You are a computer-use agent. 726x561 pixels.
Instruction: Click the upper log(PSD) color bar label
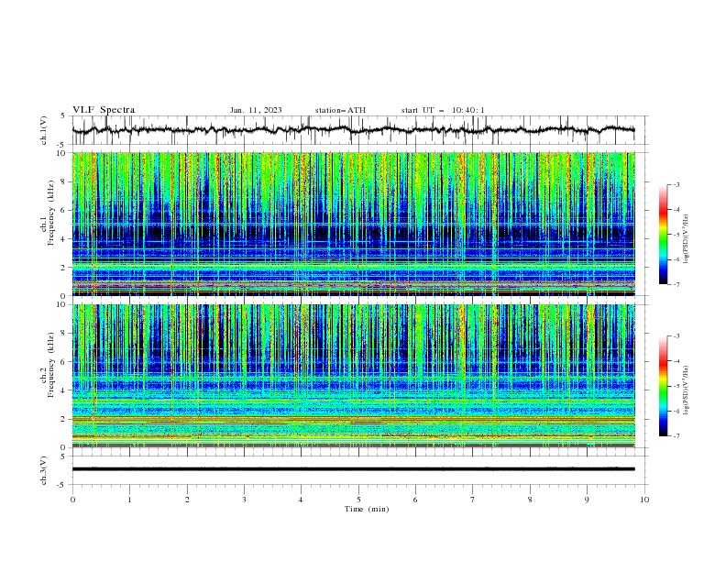click(x=687, y=239)
